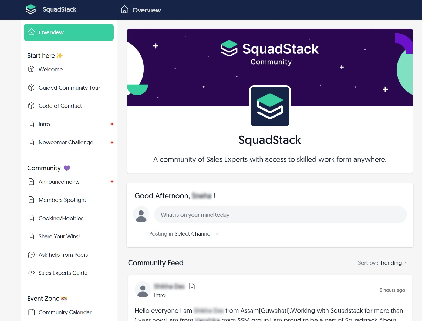Click the SquadStack text in top header
Screen dimensions: 422x321
pos(60,9)
